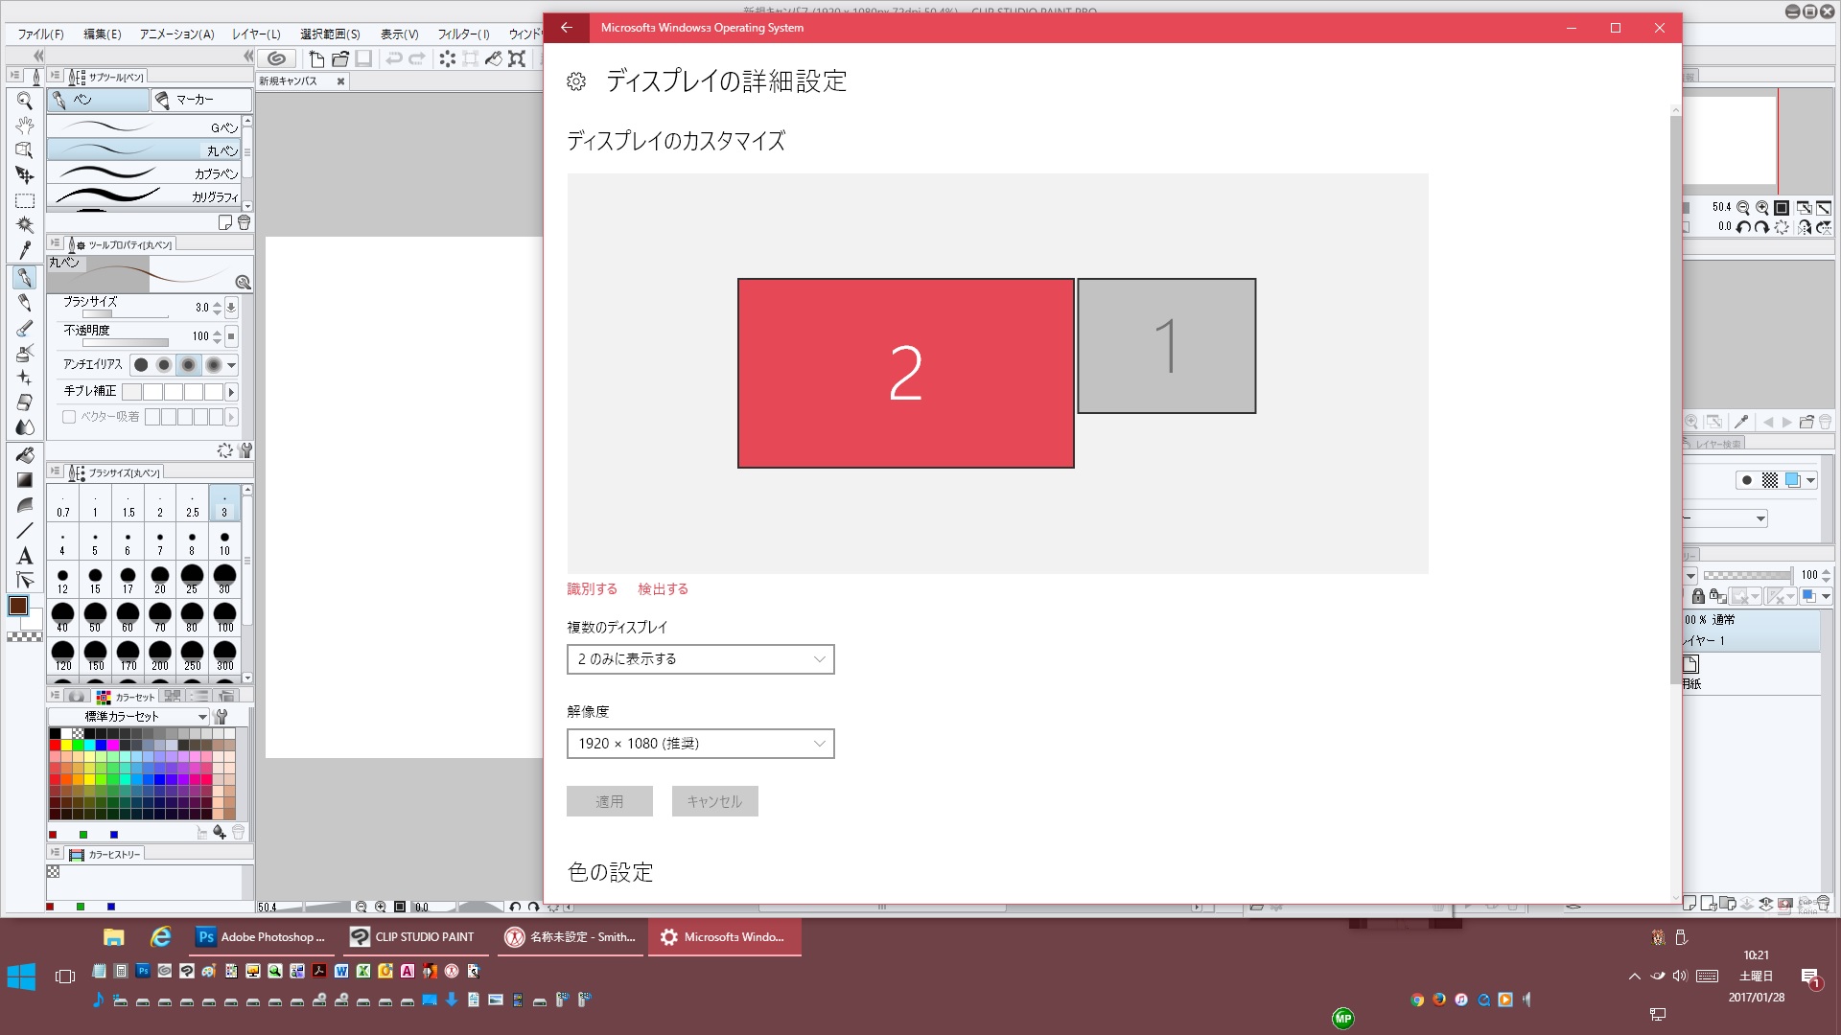Select the Eraser tool
1841x1035 pixels.
tap(25, 402)
